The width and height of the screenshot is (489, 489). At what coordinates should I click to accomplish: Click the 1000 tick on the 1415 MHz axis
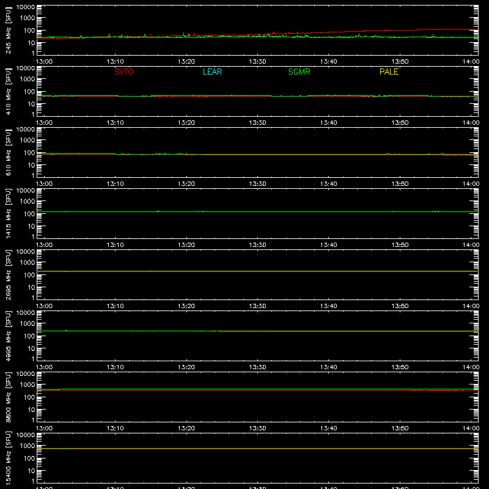point(28,202)
